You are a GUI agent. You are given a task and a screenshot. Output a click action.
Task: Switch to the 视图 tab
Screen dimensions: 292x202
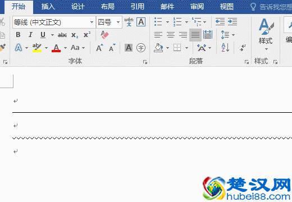227,7
